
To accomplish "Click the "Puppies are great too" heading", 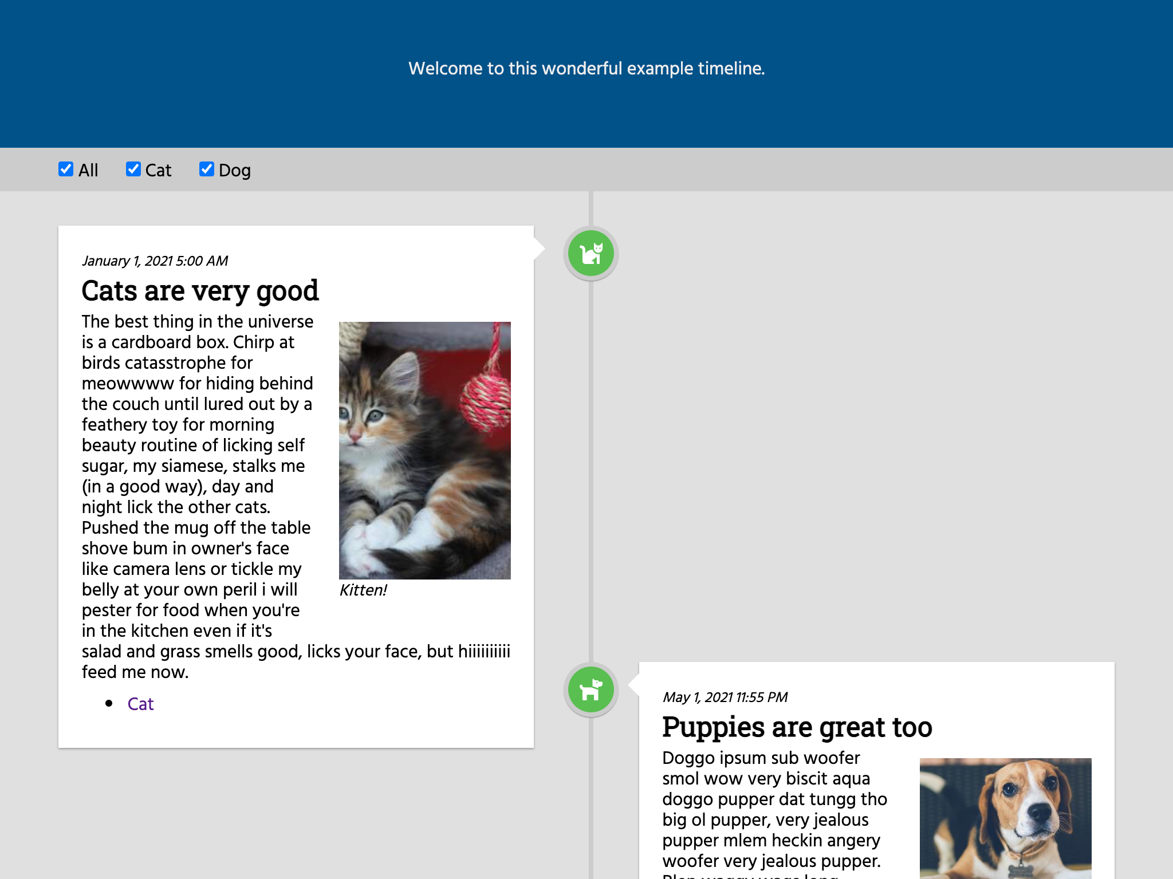I will (x=797, y=727).
